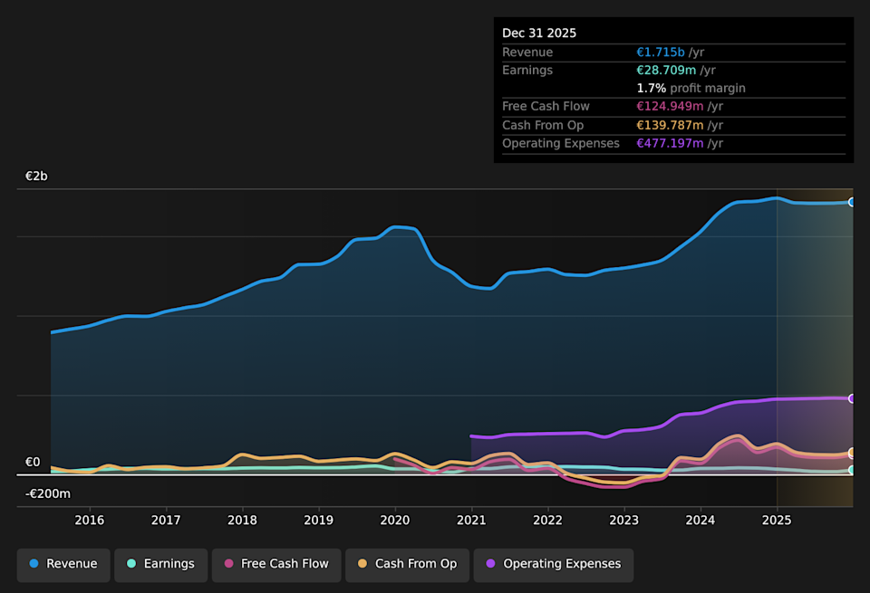Select the blue Revenue legend dot icon
The width and height of the screenshot is (870, 593).
pos(34,564)
